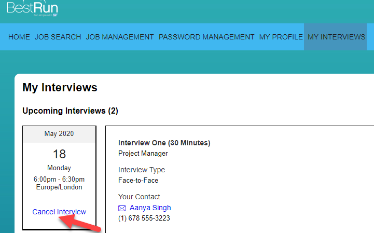374x233 pixels.
Task: Open JOB MANAGEMENT section
Action: (x=120, y=37)
